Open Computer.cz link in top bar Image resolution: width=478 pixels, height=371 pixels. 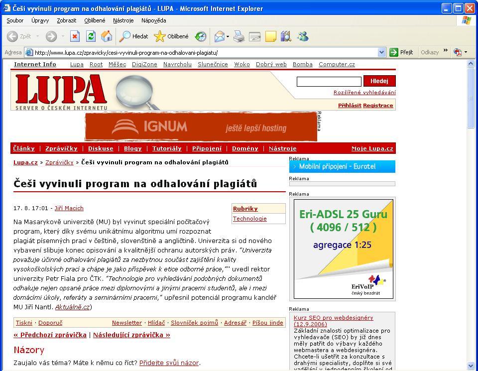pyautogui.click(x=337, y=64)
